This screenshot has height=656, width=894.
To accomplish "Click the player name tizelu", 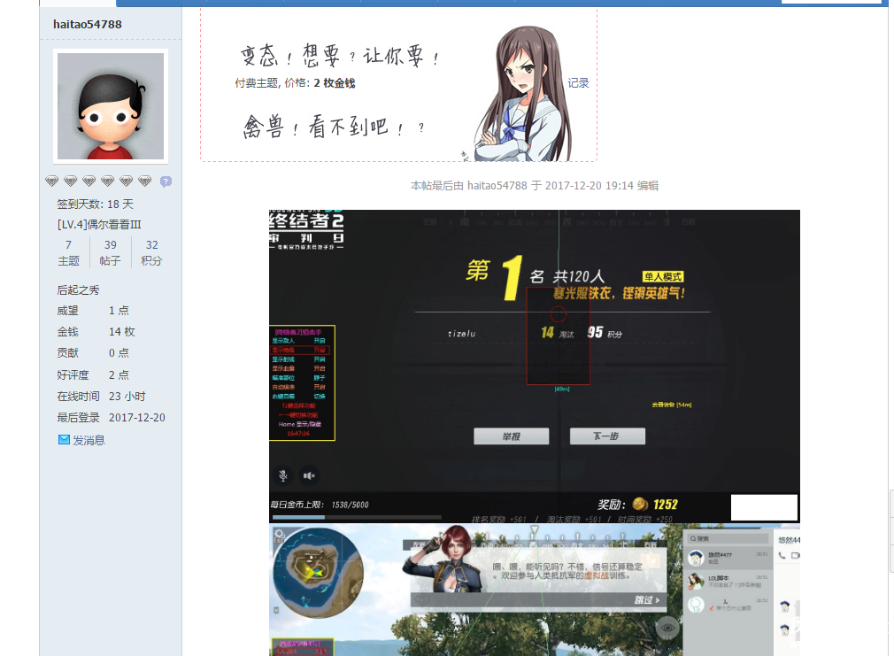I will 461,334.
